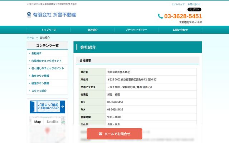Screen dimensions: 229x143
Task: Click the company title 有限会社 折登不動産
Action: coord(54,15)
